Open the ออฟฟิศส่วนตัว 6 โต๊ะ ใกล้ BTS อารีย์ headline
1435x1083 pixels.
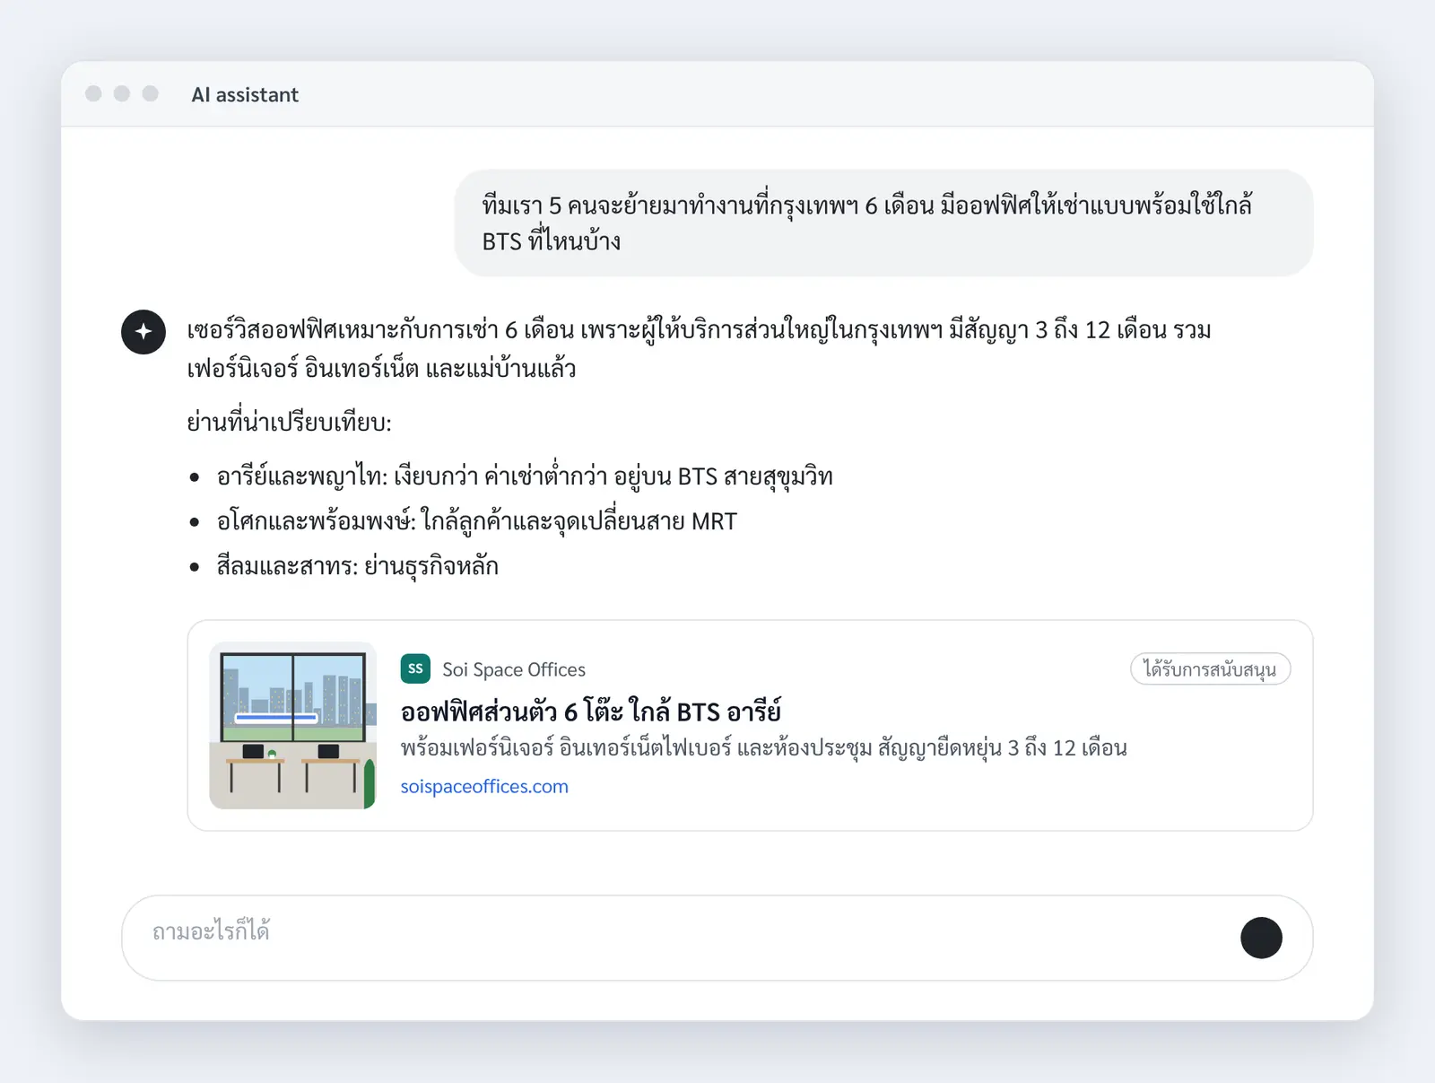click(591, 712)
